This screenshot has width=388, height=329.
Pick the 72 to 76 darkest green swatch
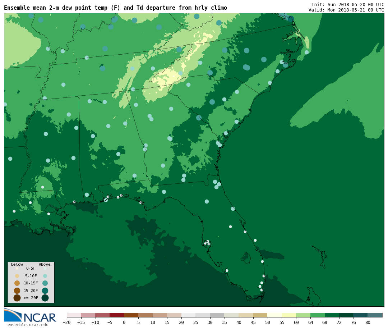(x=346, y=315)
